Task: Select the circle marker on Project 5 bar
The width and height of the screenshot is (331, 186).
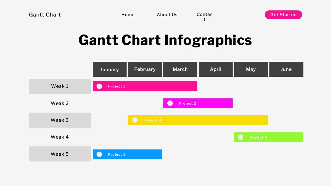Action: pos(99,154)
